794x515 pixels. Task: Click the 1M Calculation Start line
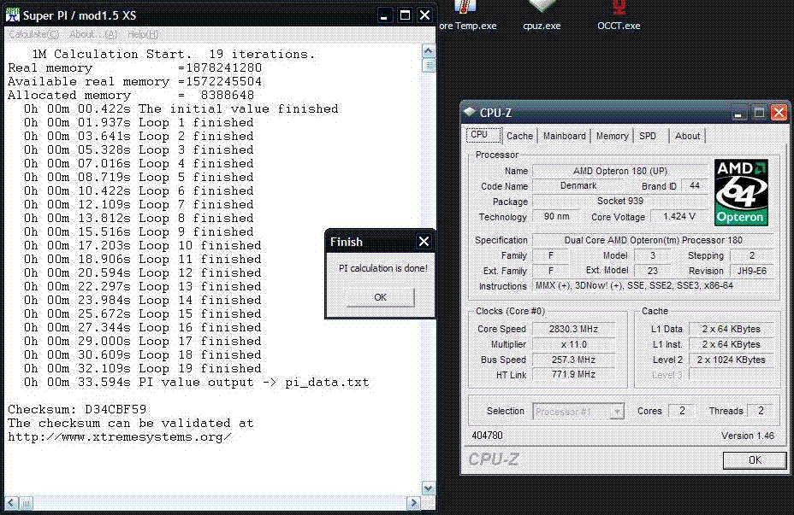[173, 54]
